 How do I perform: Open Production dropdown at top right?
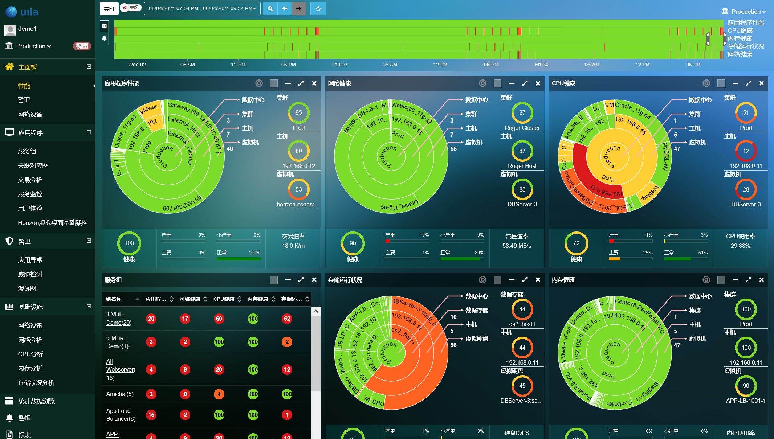744,12
